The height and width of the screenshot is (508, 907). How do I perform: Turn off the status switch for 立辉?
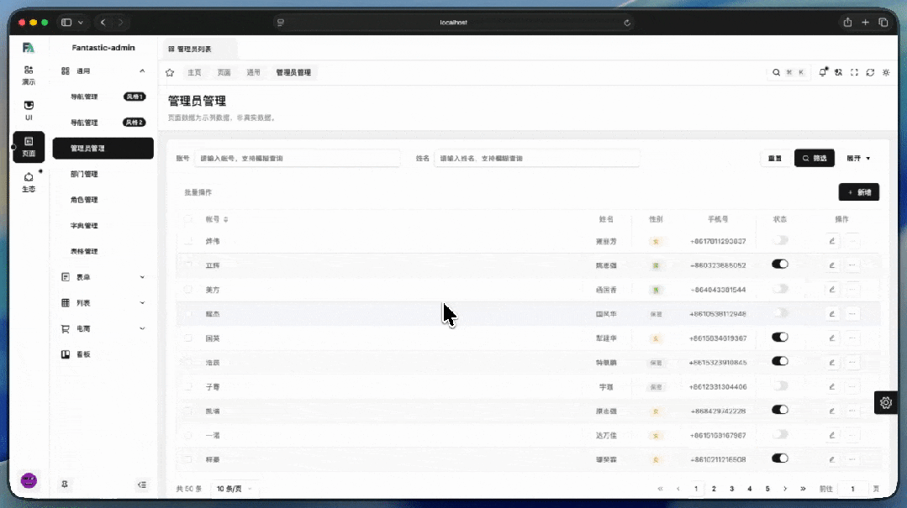(780, 264)
